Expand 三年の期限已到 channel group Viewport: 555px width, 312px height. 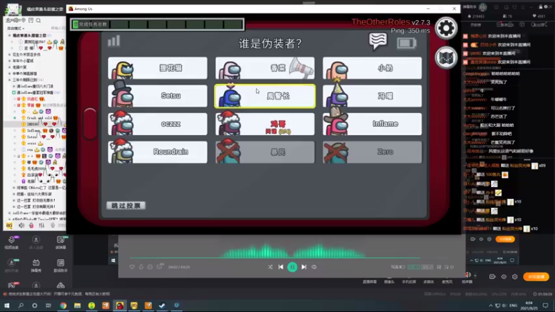point(10,80)
